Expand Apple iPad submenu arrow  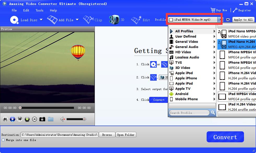pos(214,83)
